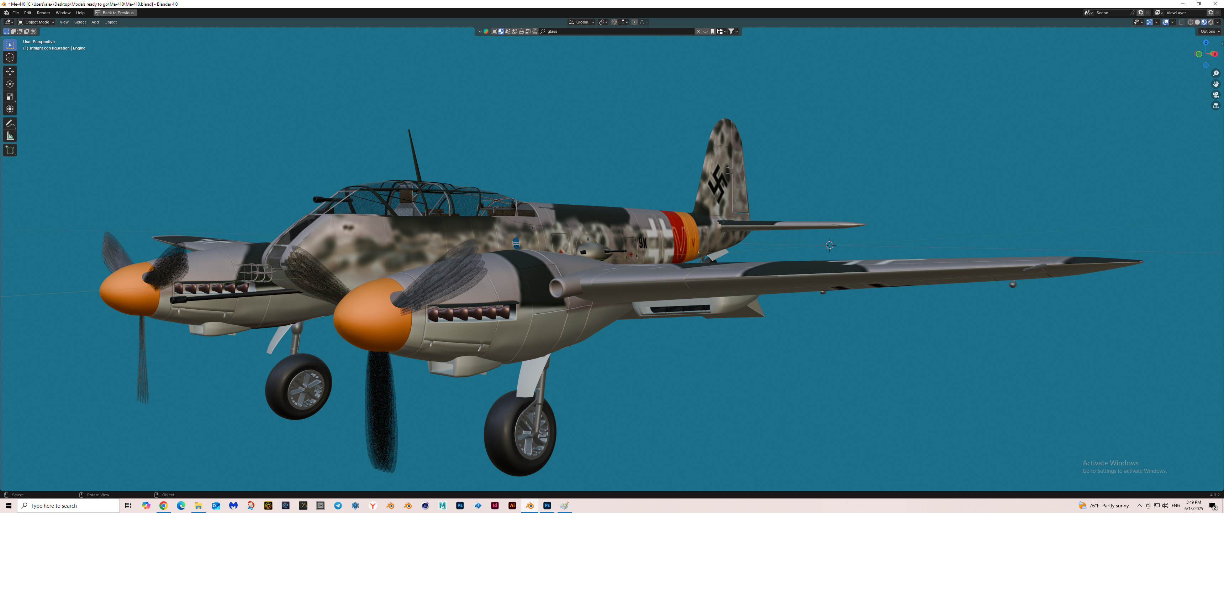
Task: Open the Object Mode dropdown
Action: coord(36,22)
